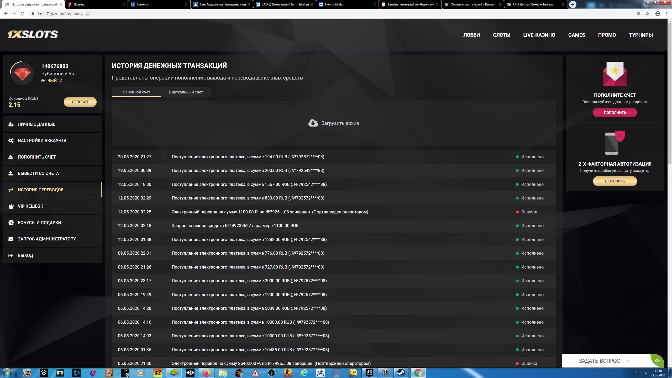This screenshot has height=378, width=672.
Task: Click ВКЛЮЧИТЬ for two-factor authorization
Action: pyautogui.click(x=615, y=181)
